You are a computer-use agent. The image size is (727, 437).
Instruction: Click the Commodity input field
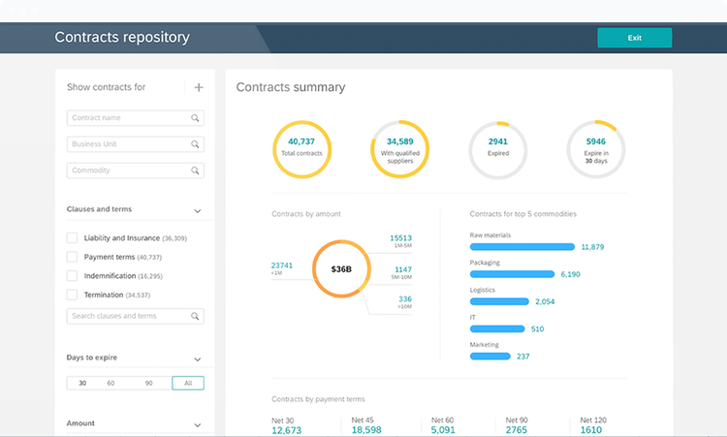[136, 171]
